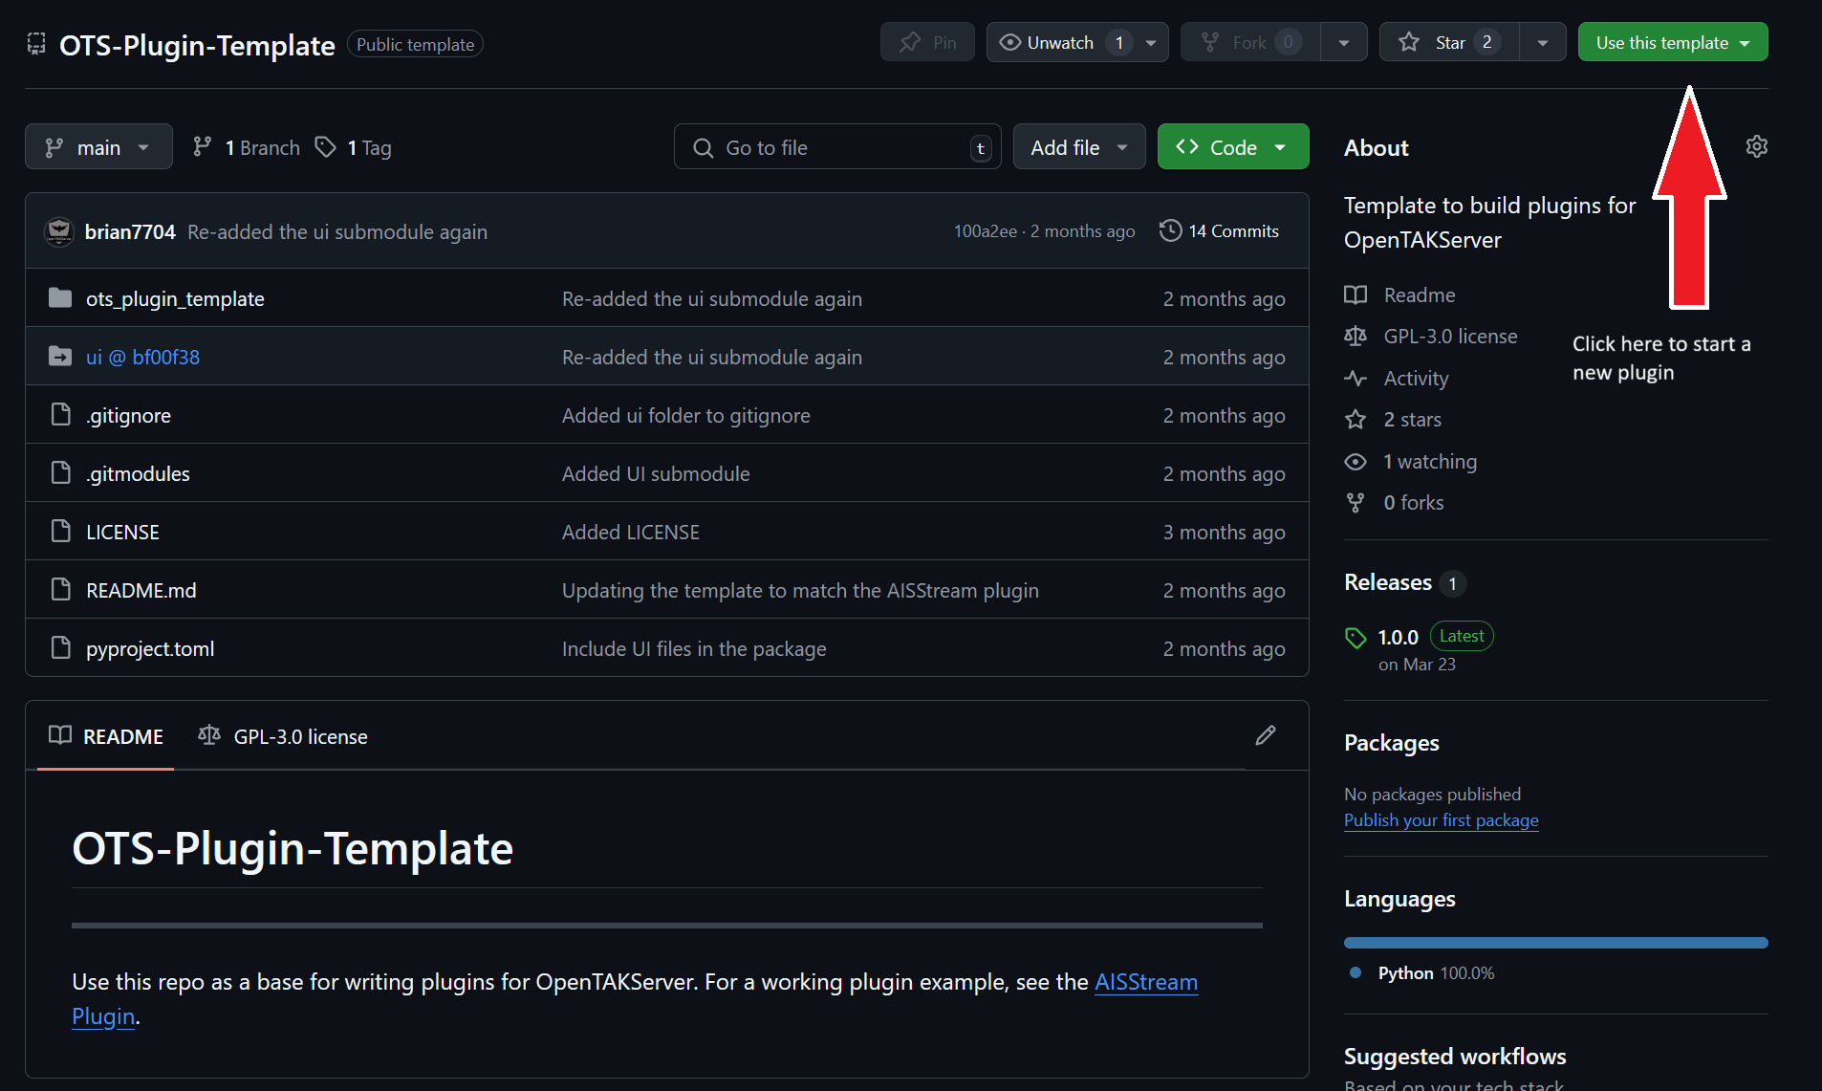Click the repository template icon beside the title
Viewport: 1822px width, 1091px height.
tap(36, 44)
